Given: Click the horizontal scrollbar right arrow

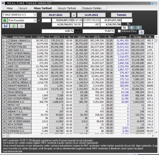Looking at the screenshot, I should point(153,136).
